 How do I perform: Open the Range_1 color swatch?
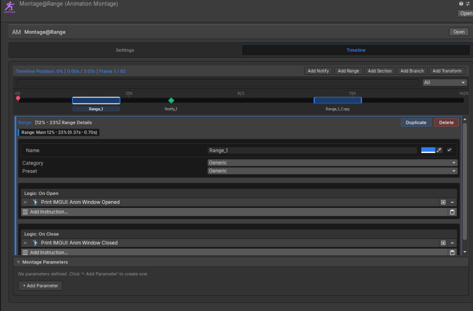428,150
